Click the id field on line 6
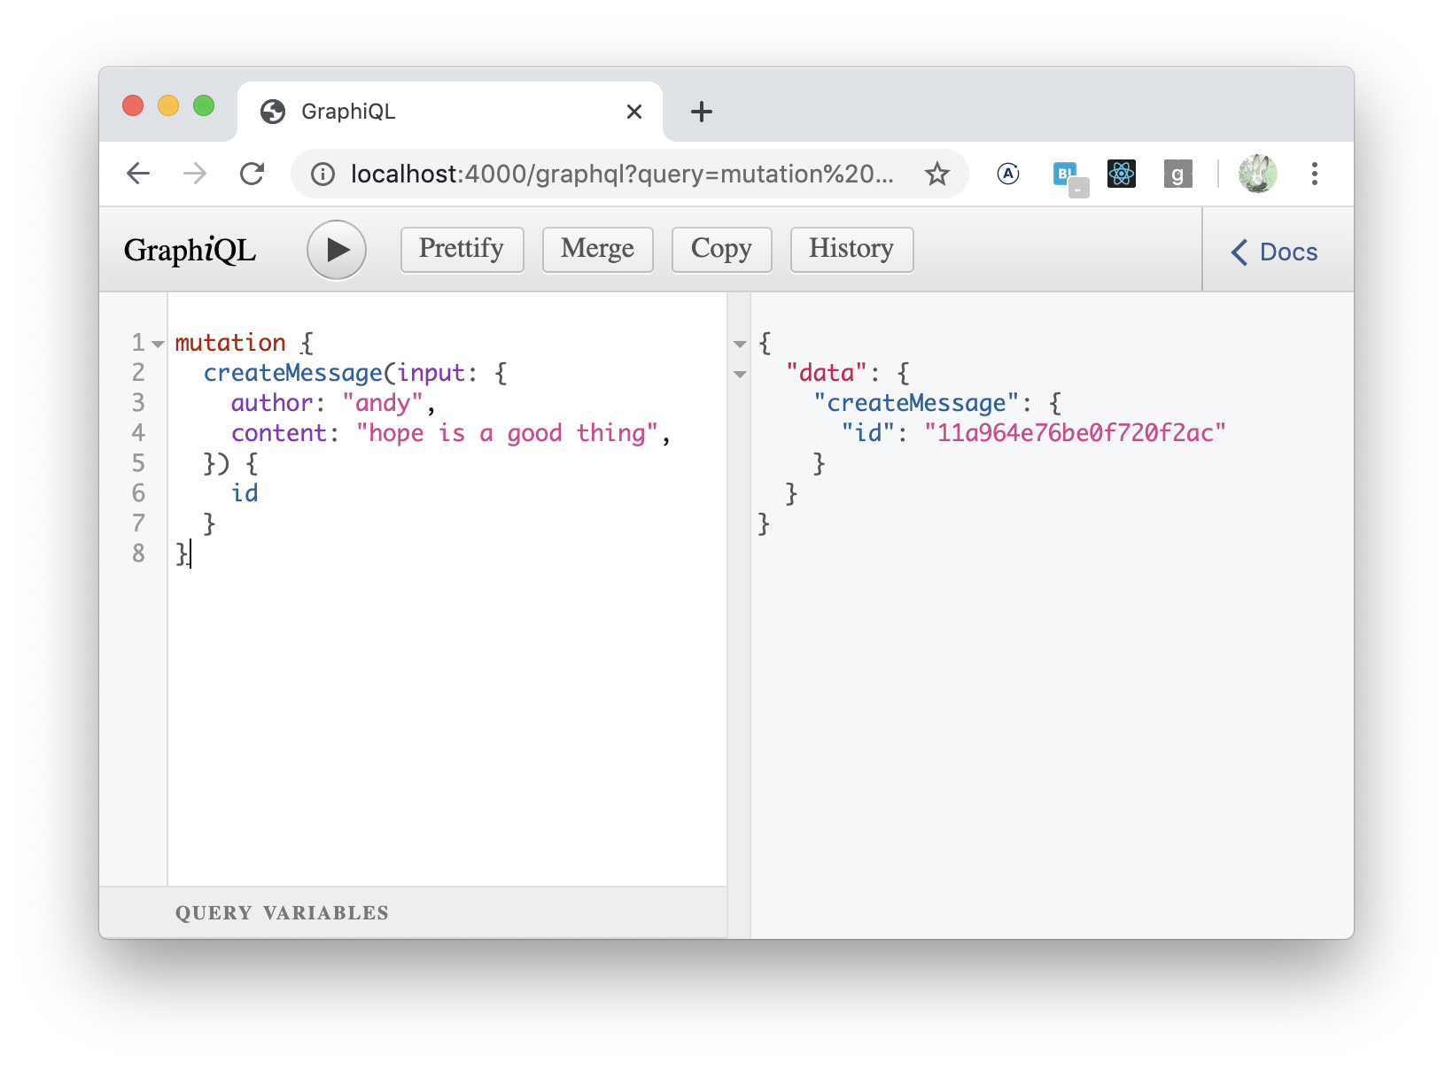1453x1070 pixels. coord(245,493)
